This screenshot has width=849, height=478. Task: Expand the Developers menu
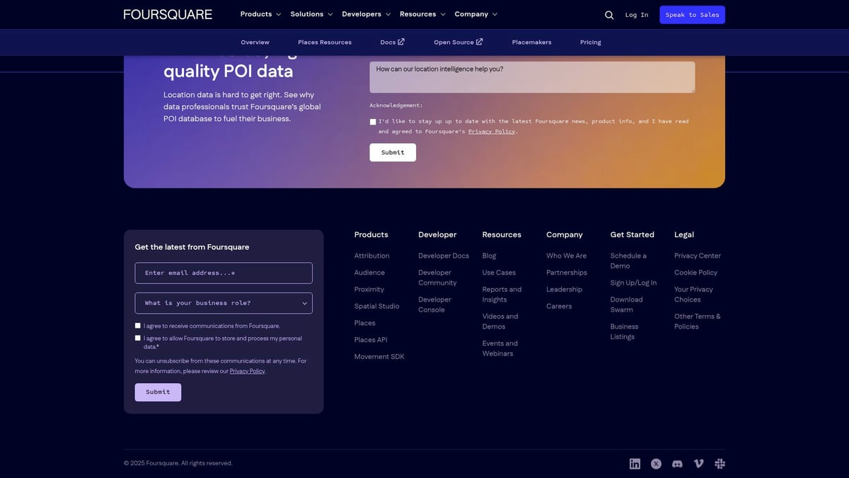(366, 14)
